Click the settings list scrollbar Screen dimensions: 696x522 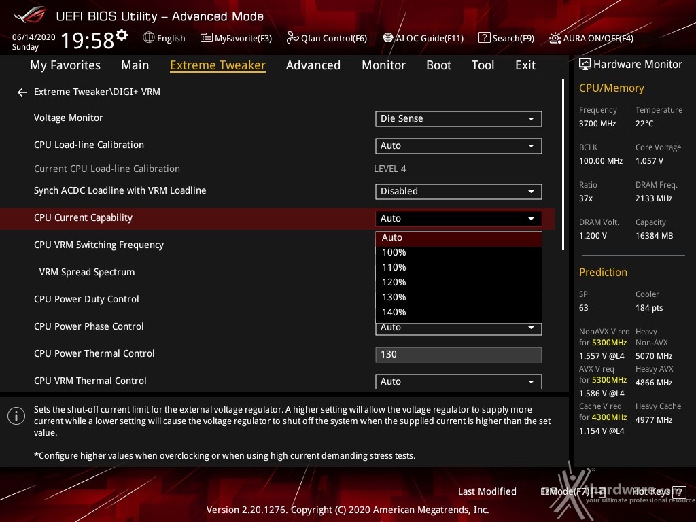coord(563,164)
